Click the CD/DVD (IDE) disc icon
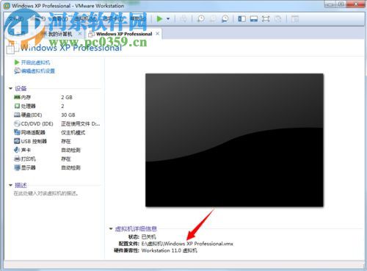Screen dimensions: 367x271 point(17,123)
